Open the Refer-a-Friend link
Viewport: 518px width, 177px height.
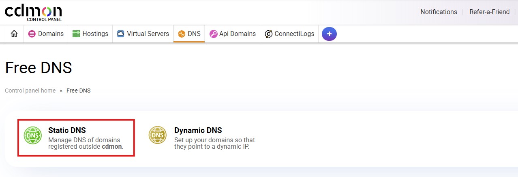[x=489, y=12]
